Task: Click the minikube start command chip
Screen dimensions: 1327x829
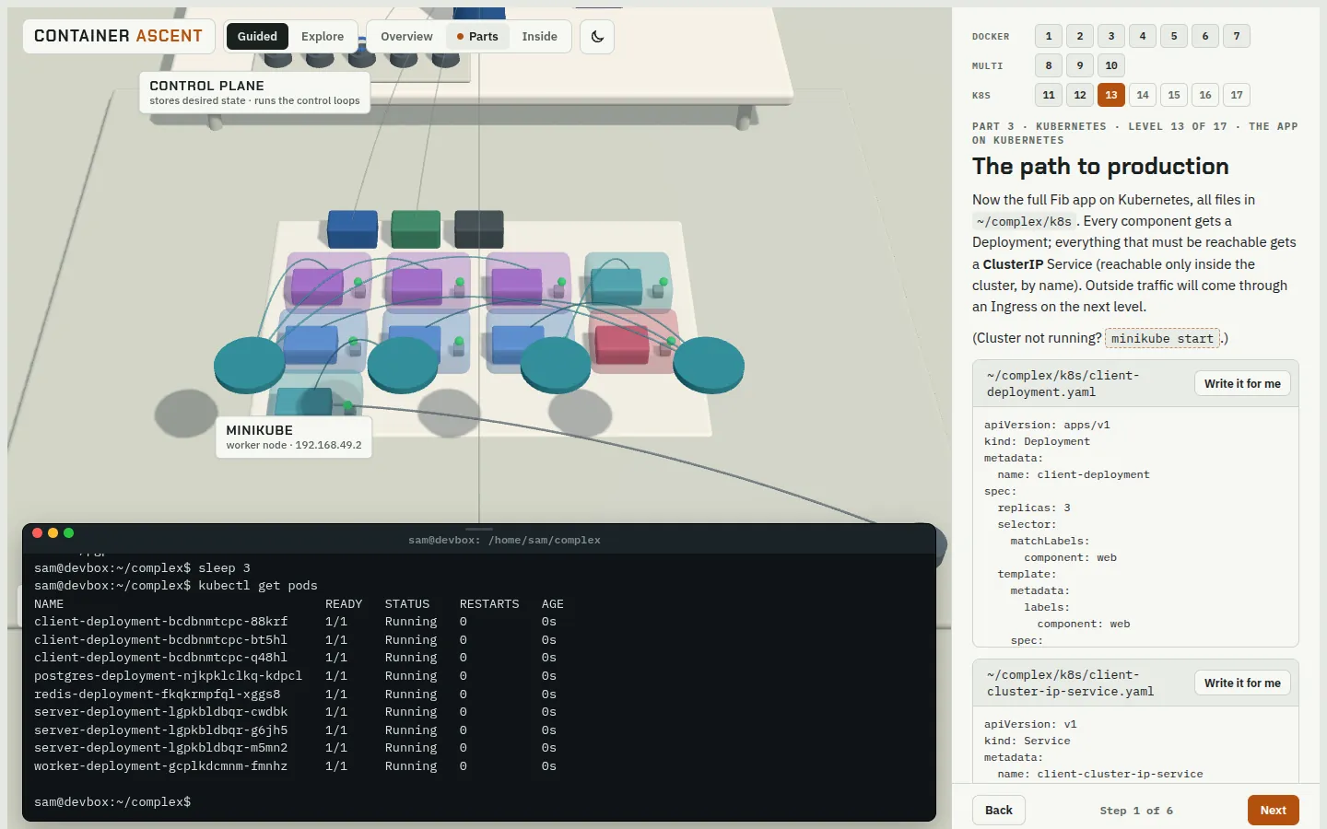Action: coord(1162,338)
